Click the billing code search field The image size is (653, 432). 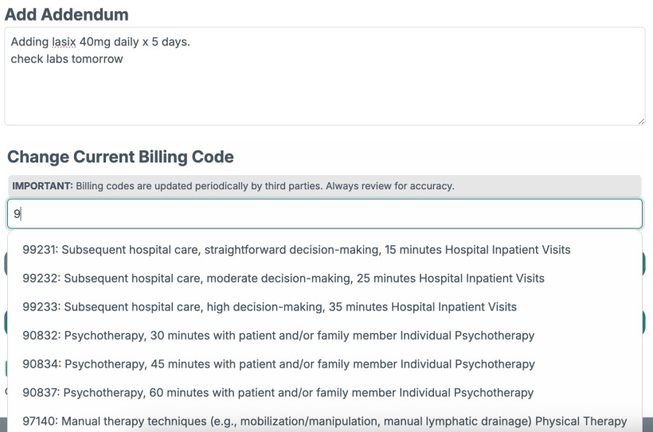pyautogui.click(x=325, y=214)
